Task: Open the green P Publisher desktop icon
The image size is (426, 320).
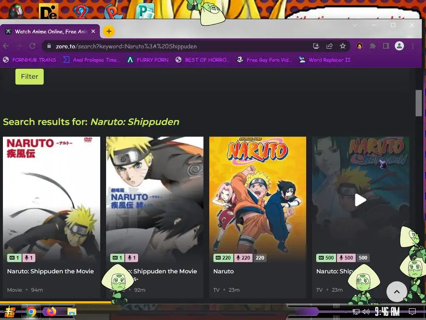Action: (x=145, y=11)
